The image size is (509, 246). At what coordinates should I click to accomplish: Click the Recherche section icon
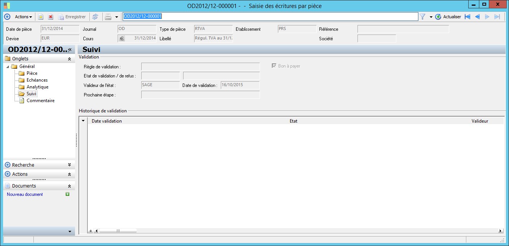[8, 165]
